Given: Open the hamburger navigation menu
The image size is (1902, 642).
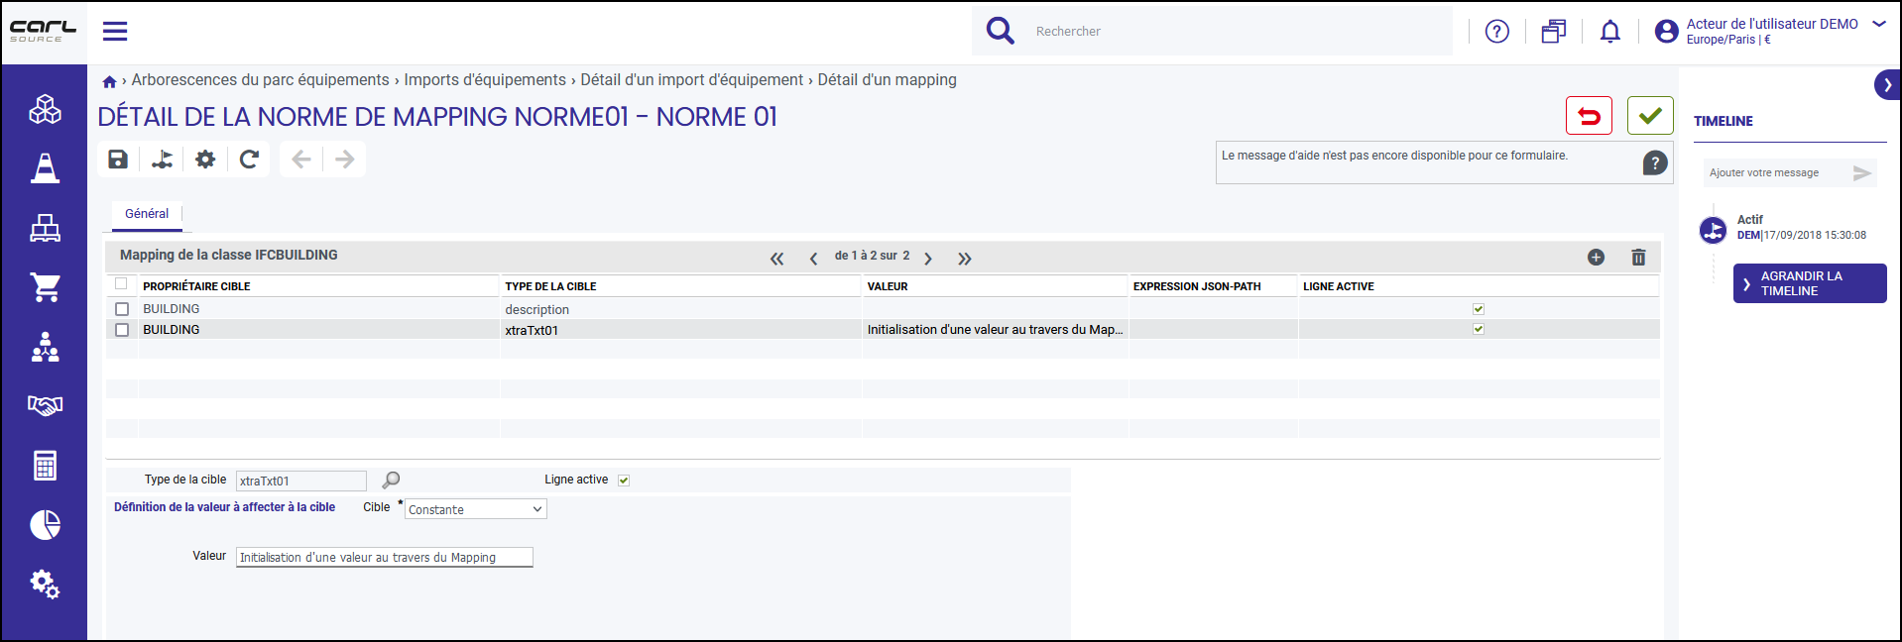Looking at the screenshot, I should (115, 31).
